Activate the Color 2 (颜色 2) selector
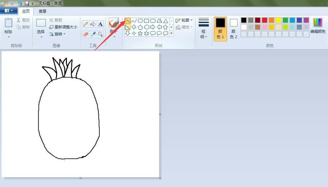 point(234,29)
